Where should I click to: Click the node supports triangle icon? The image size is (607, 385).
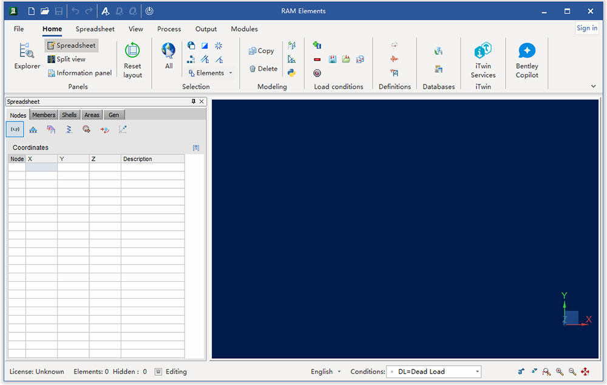coord(33,130)
